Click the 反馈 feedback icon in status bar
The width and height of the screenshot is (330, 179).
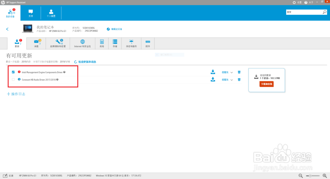coord(5,176)
